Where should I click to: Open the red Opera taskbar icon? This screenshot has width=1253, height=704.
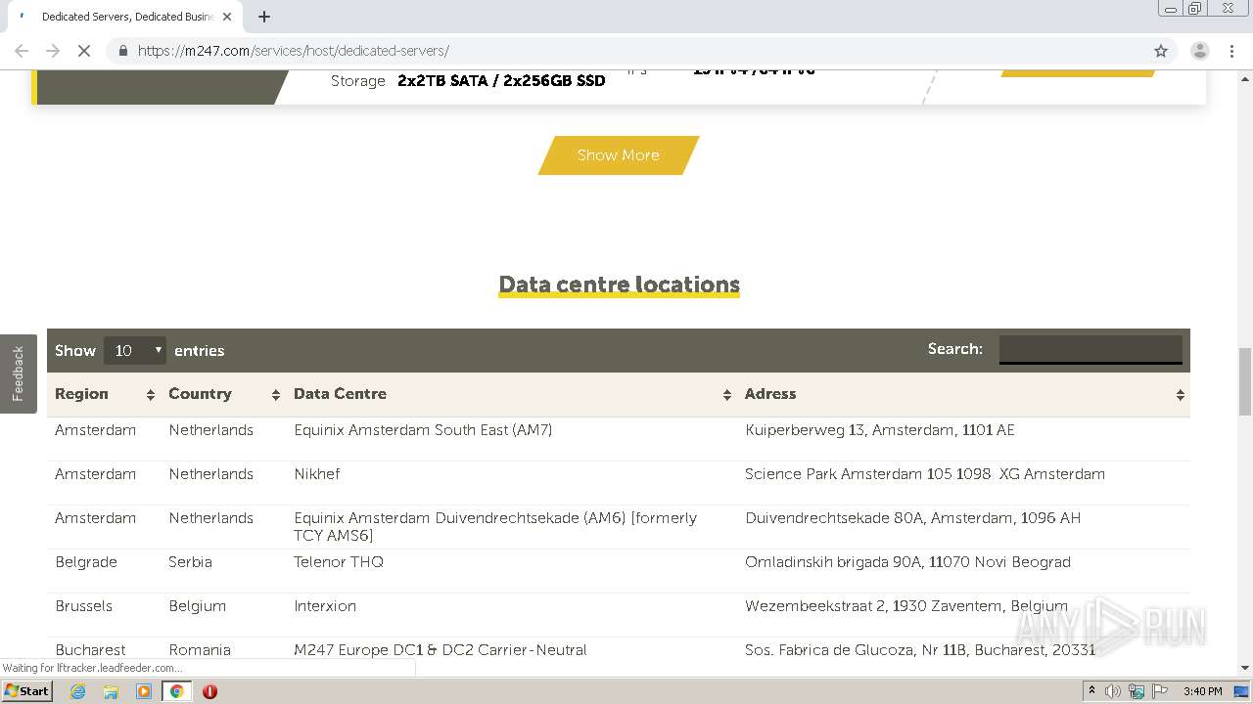click(x=209, y=691)
